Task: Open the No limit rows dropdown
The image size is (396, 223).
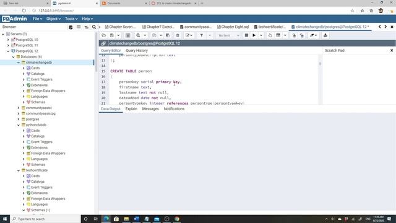Action: [228, 35]
